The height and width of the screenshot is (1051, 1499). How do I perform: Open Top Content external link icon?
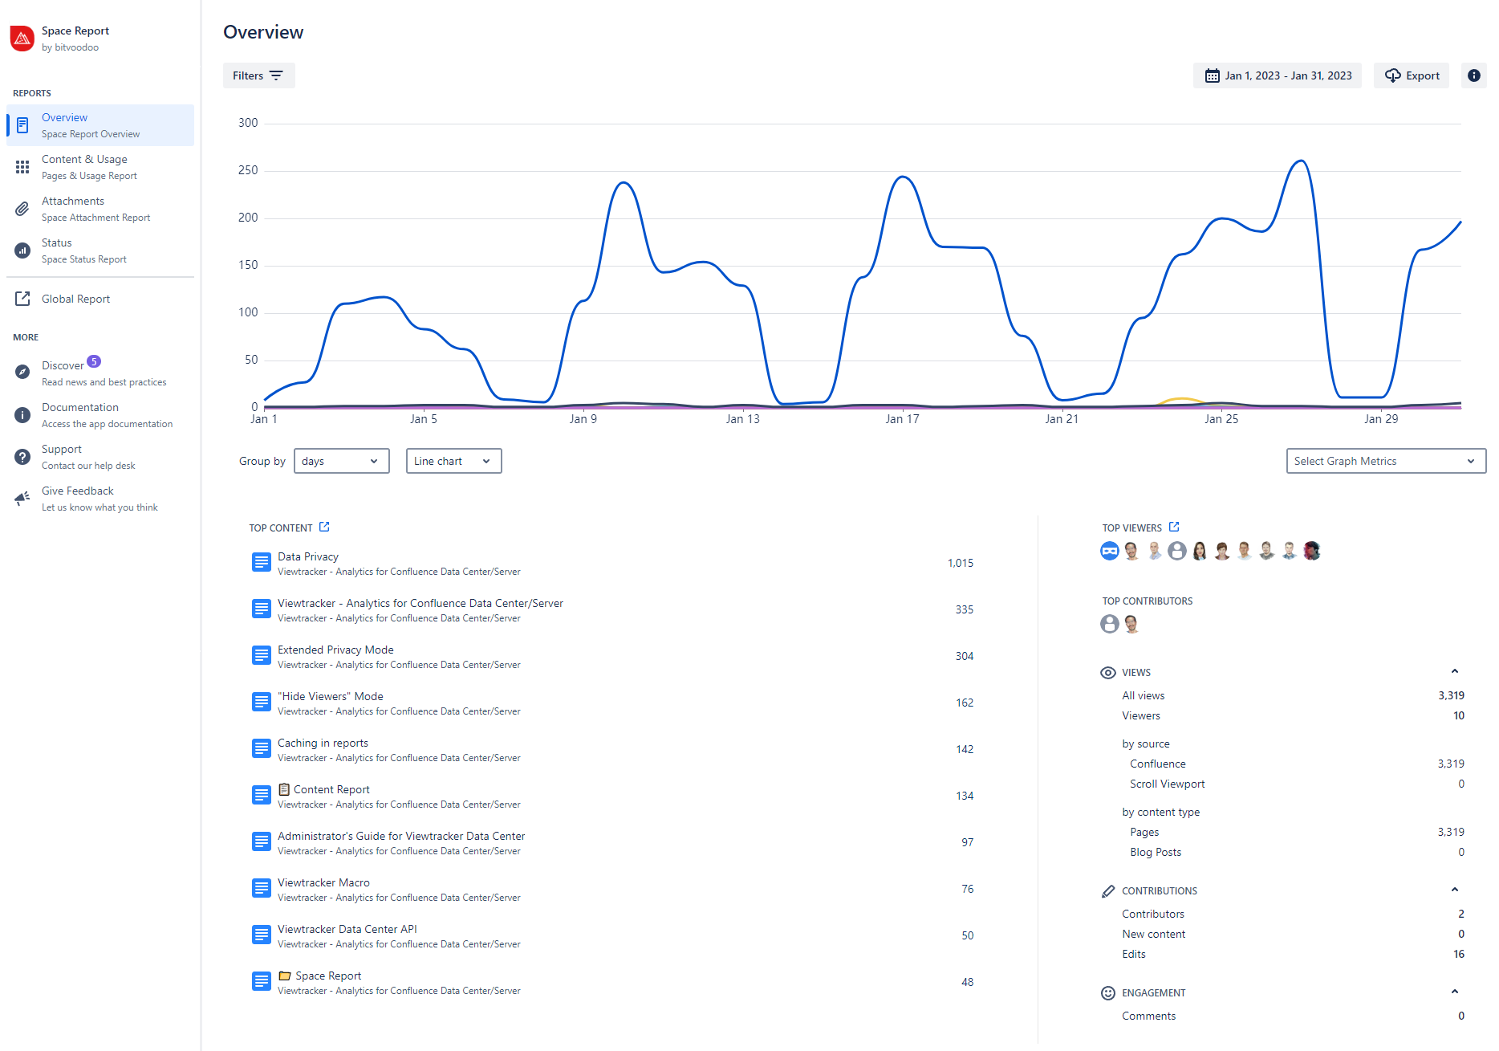pos(324,527)
